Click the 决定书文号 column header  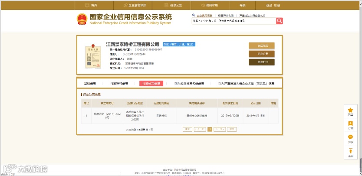[x=107, y=103]
